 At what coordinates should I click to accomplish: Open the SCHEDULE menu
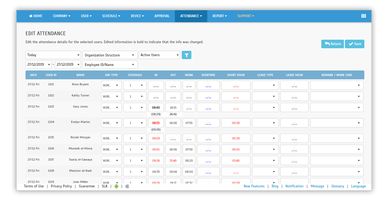point(111,16)
